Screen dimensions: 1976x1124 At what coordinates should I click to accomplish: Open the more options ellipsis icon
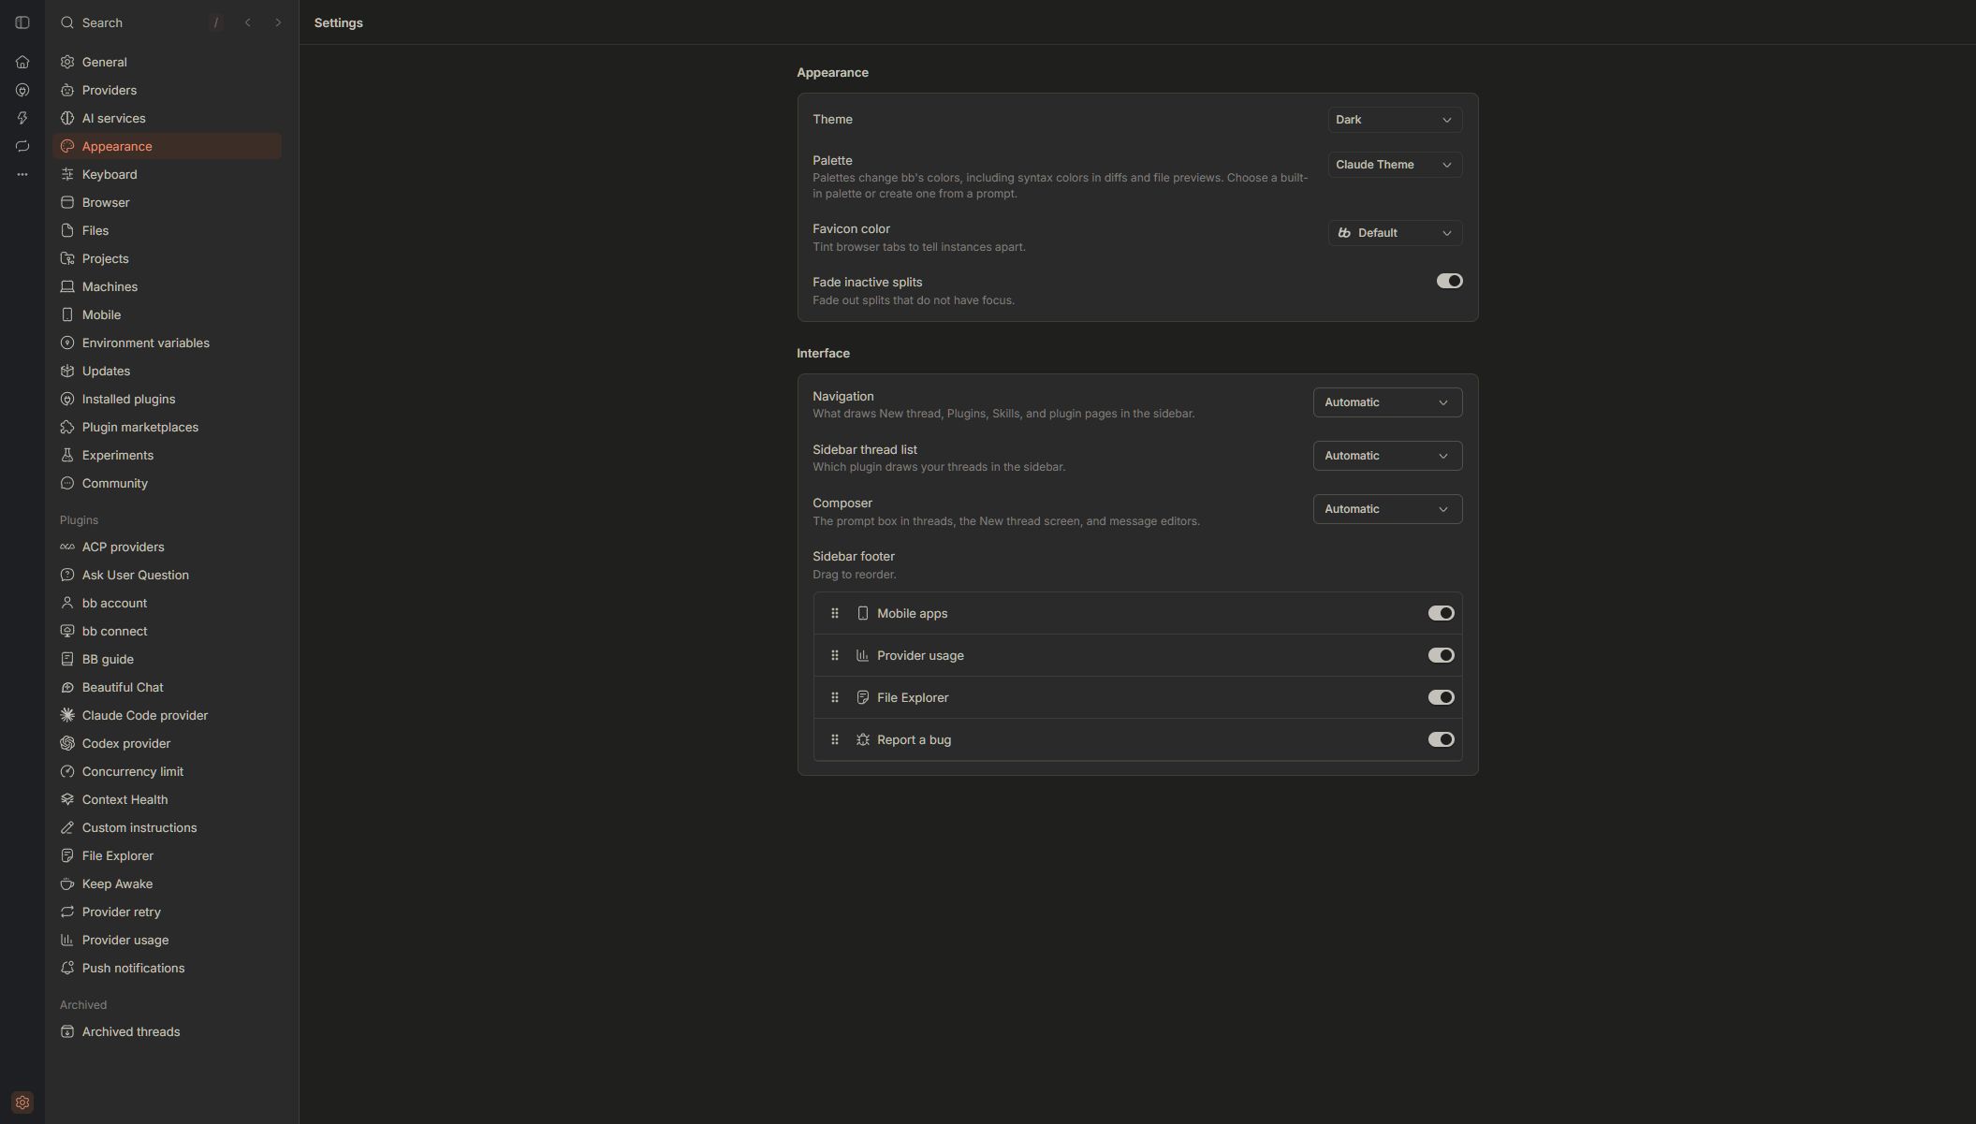pyautogui.click(x=22, y=174)
